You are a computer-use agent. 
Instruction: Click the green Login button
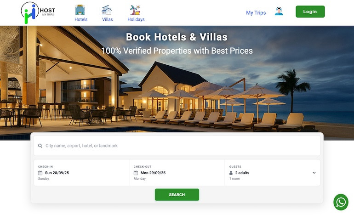pos(310,11)
